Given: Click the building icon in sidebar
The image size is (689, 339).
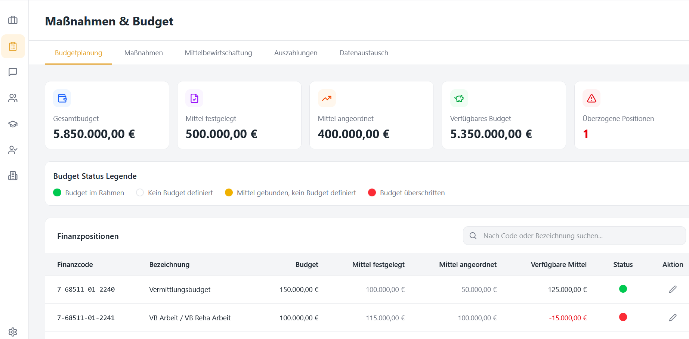Looking at the screenshot, I should click(x=13, y=176).
